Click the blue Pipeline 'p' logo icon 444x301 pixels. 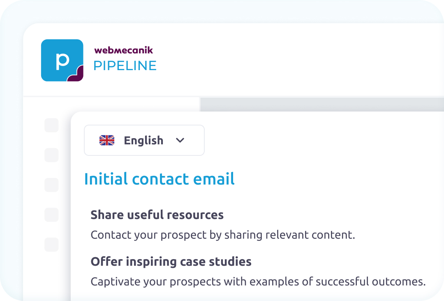pos(62,60)
